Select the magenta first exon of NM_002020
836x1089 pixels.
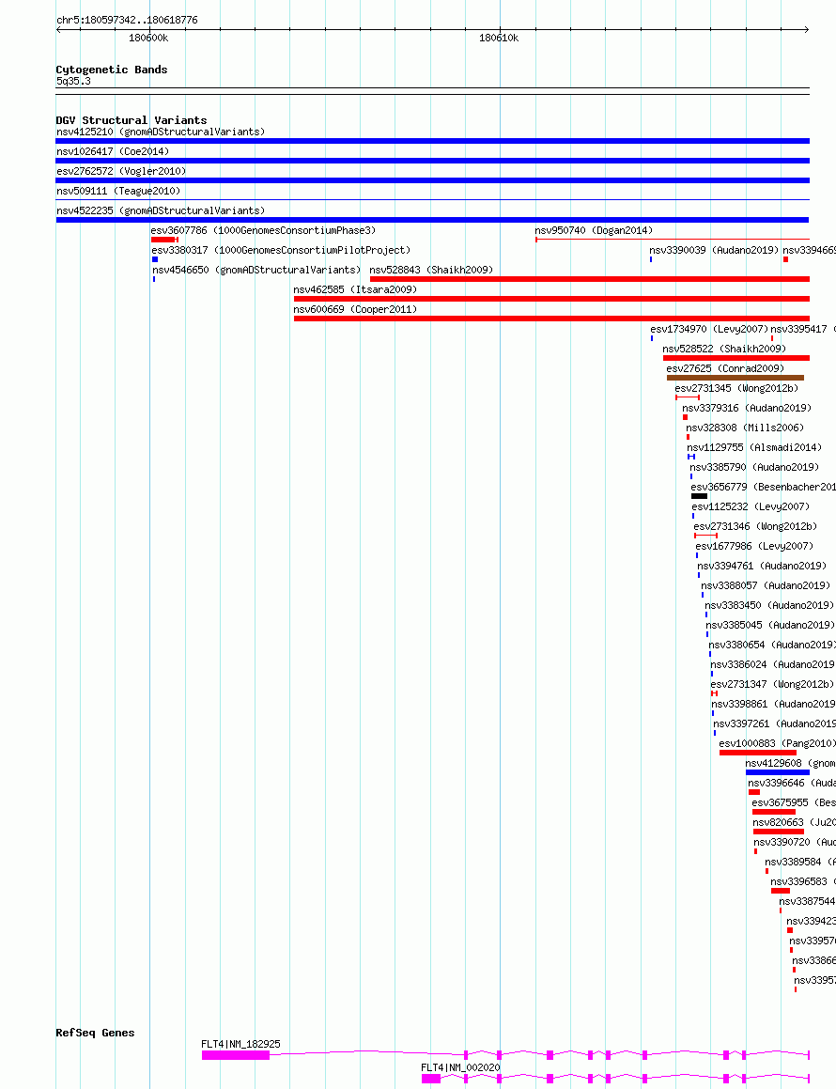[430, 1079]
